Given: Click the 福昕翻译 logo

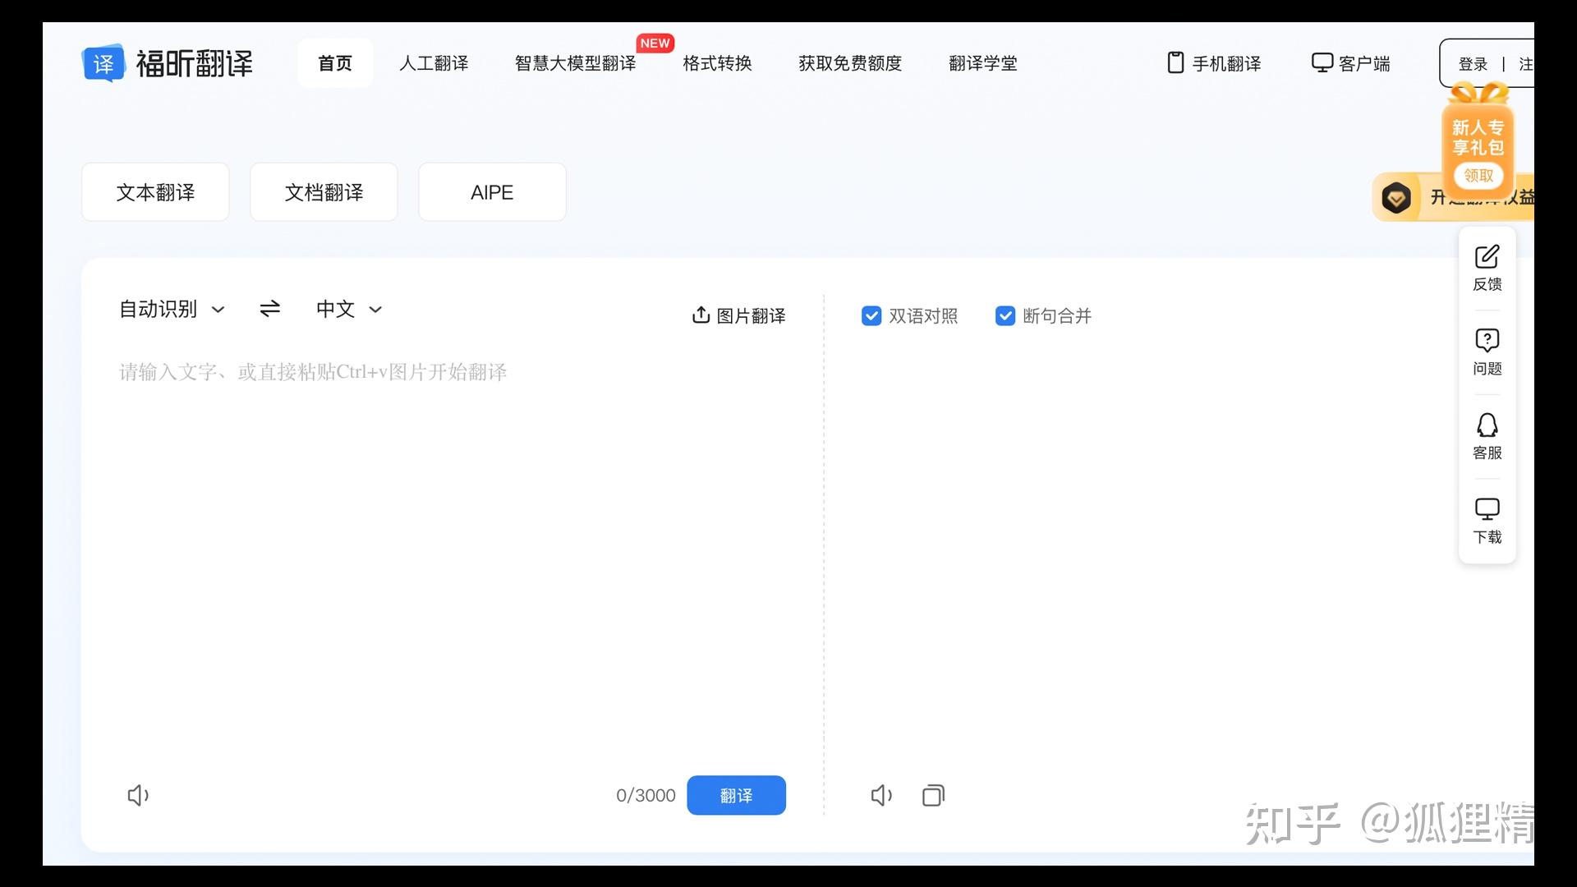Looking at the screenshot, I should click(167, 63).
